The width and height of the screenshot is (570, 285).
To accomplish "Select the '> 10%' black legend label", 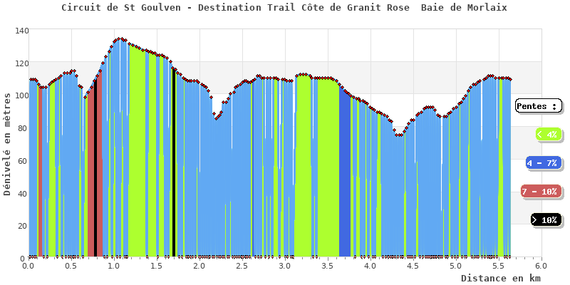I will (x=546, y=220).
